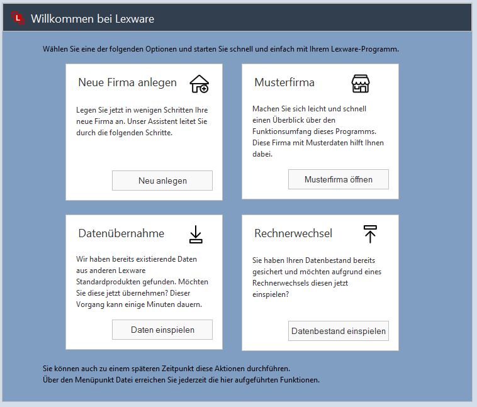
Task: Click the house-plus icon beside Neue Firma anlegen
Action: (x=199, y=84)
